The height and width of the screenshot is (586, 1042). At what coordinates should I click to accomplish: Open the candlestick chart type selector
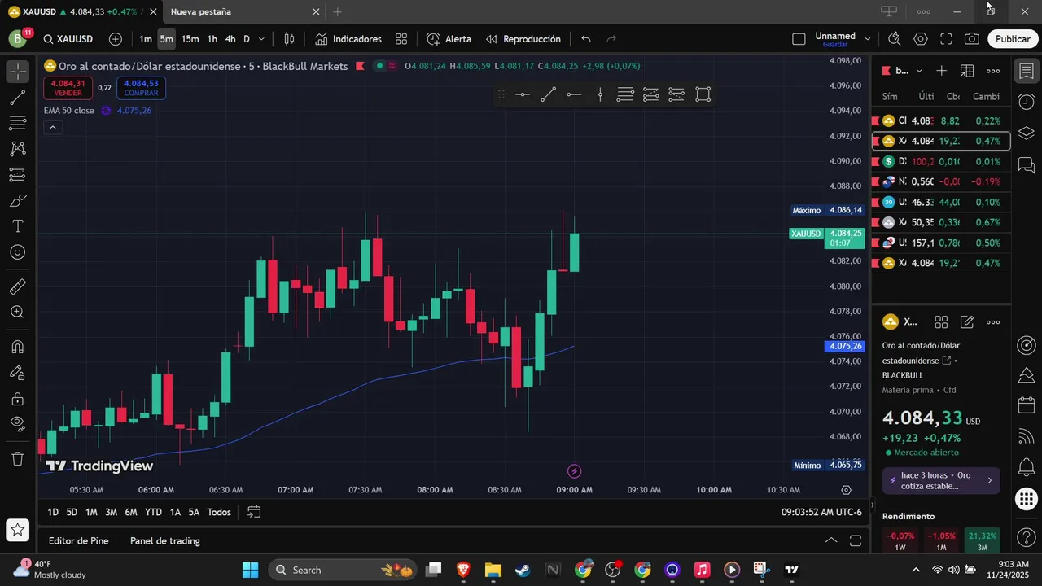point(289,39)
